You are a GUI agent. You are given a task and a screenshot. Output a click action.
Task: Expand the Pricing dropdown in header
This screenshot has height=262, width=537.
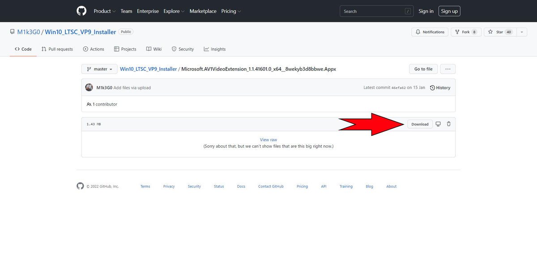[231, 11]
